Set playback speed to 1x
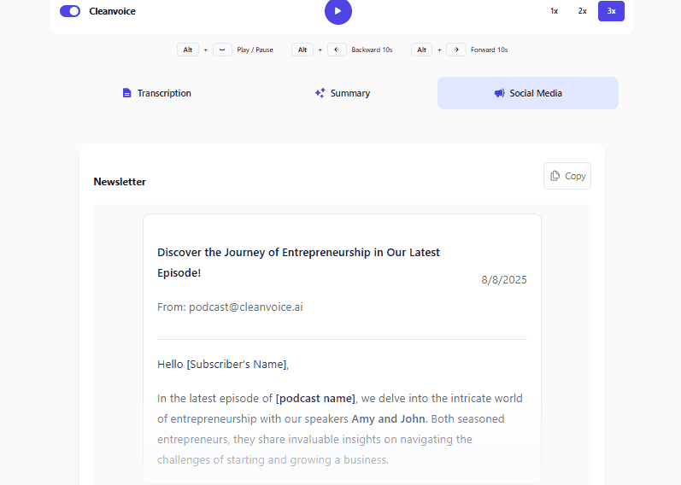 point(554,11)
